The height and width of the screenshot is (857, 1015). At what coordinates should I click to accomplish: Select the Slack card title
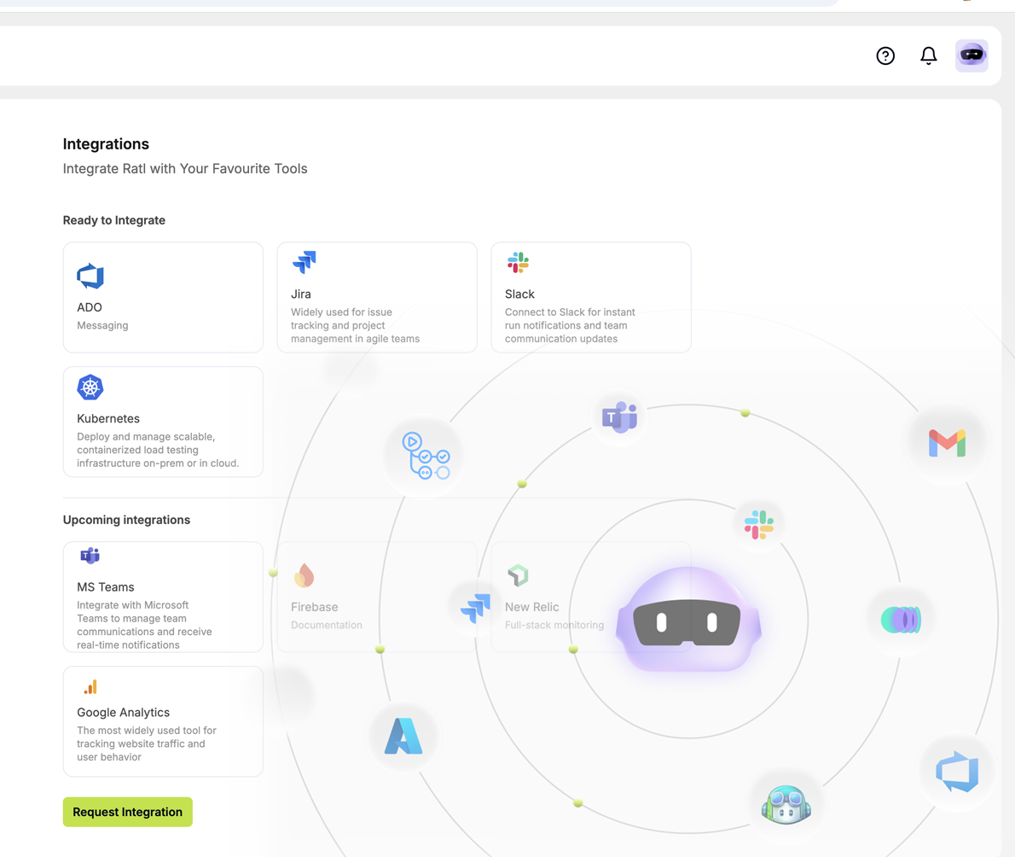pyautogui.click(x=519, y=294)
